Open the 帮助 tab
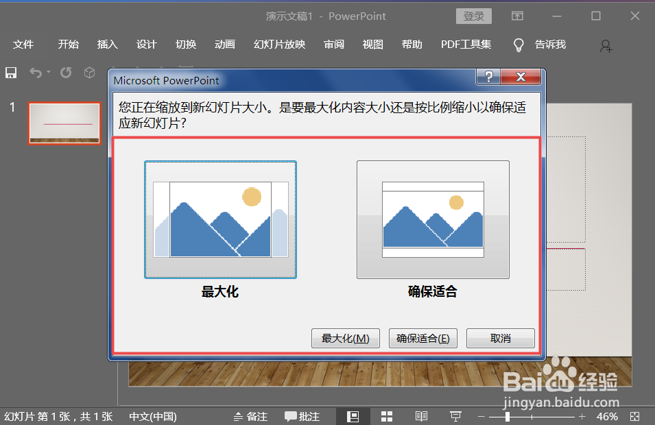Screen dimensions: 655x425 [x=412, y=45]
